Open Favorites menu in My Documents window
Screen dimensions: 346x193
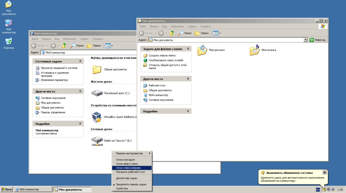click(177, 26)
